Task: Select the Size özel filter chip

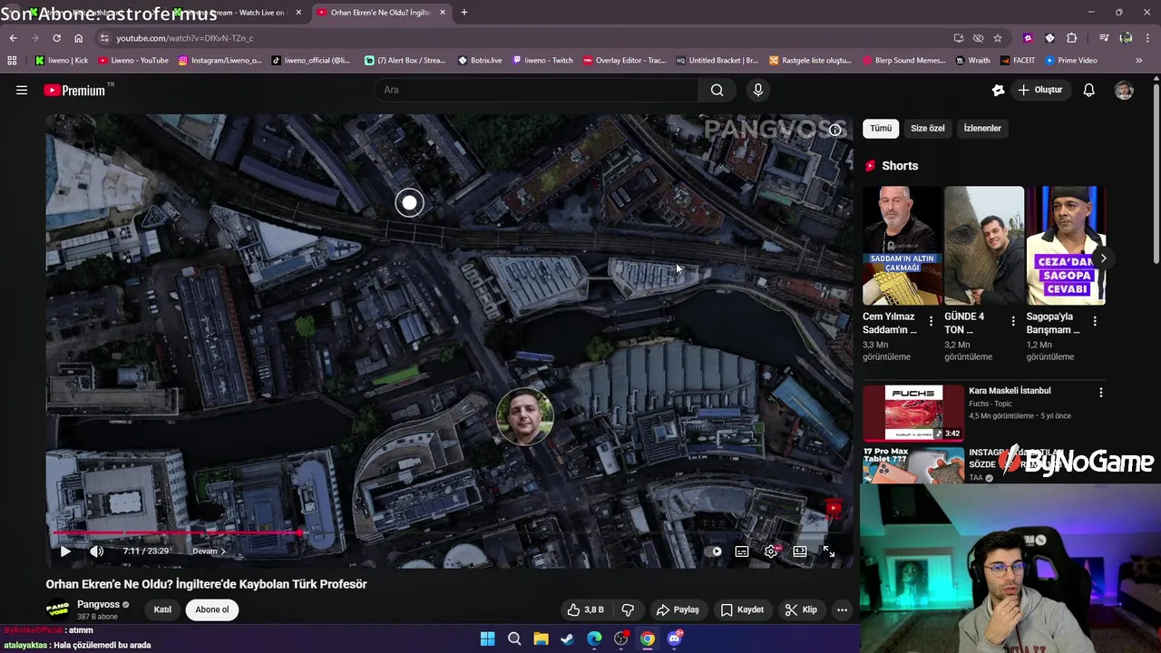Action: tap(927, 128)
